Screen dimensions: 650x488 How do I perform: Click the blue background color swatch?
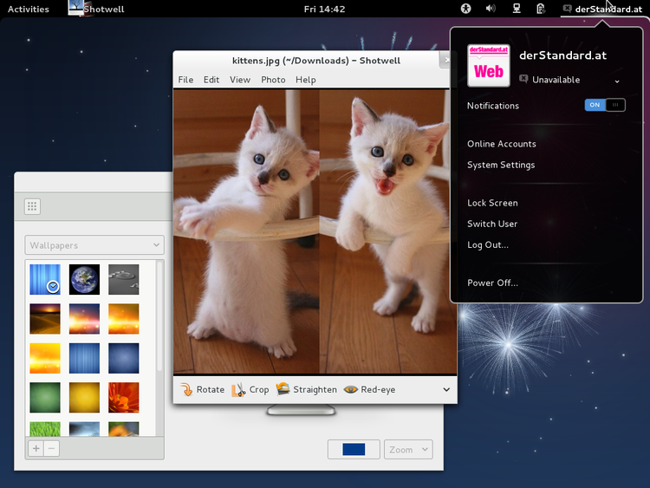point(354,449)
